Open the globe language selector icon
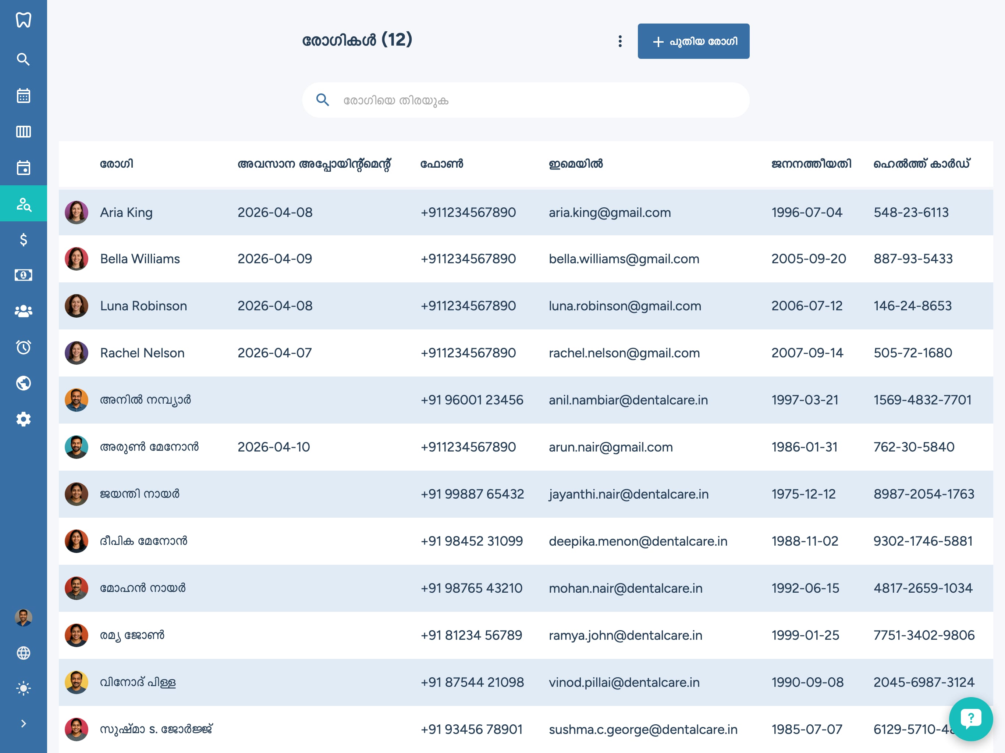Image resolution: width=1005 pixels, height=753 pixels. tap(23, 653)
